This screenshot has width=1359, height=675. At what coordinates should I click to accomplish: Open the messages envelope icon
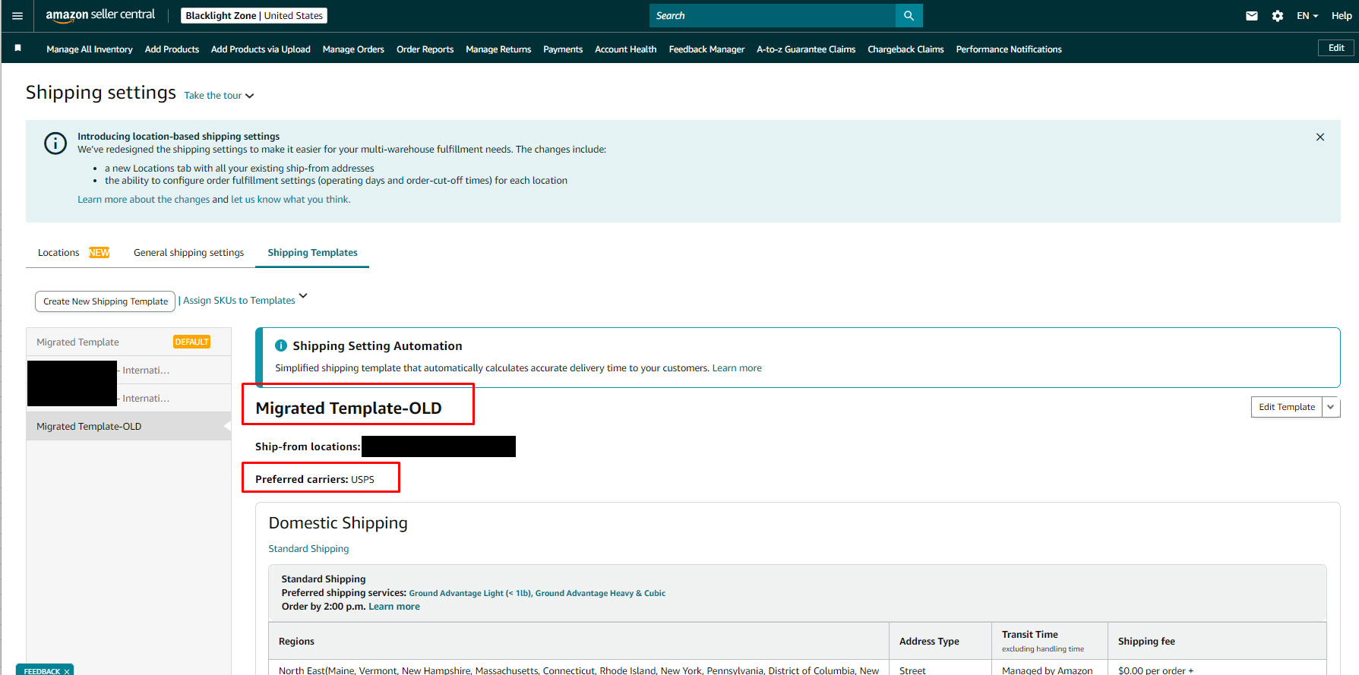(1252, 16)
